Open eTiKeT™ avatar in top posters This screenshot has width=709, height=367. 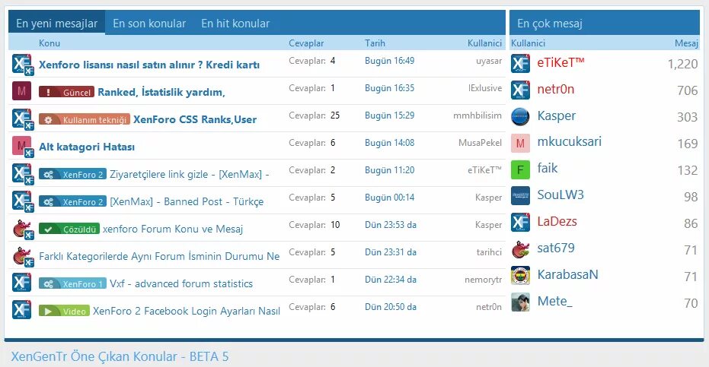[x=520, y=63]
